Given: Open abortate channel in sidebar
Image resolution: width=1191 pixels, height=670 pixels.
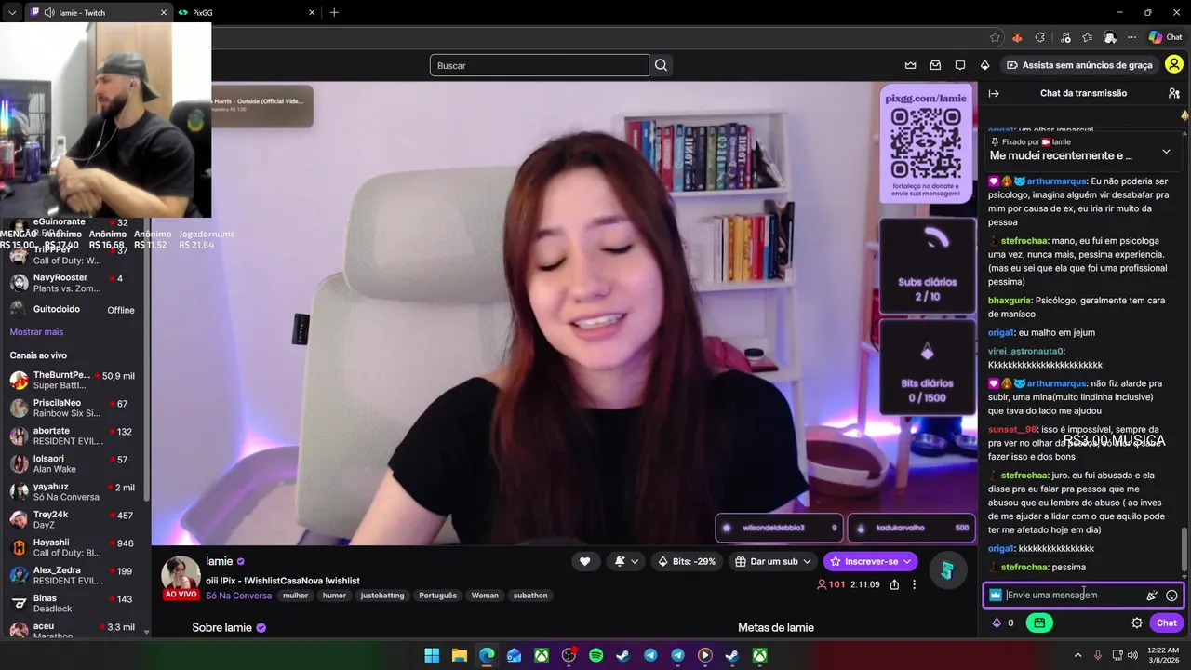Looking at the screenshot, I should [x=73, y=435].
